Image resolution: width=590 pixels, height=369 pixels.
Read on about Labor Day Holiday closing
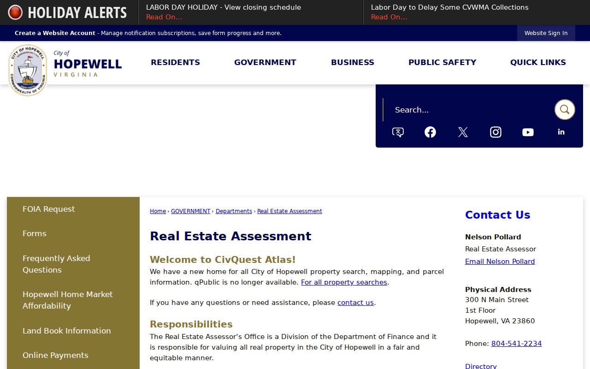click(x=164, y=17)
